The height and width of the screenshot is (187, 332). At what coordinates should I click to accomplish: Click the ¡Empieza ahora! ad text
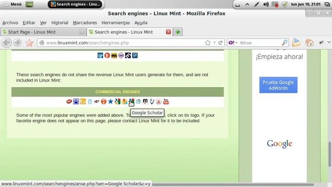point(280,57)
